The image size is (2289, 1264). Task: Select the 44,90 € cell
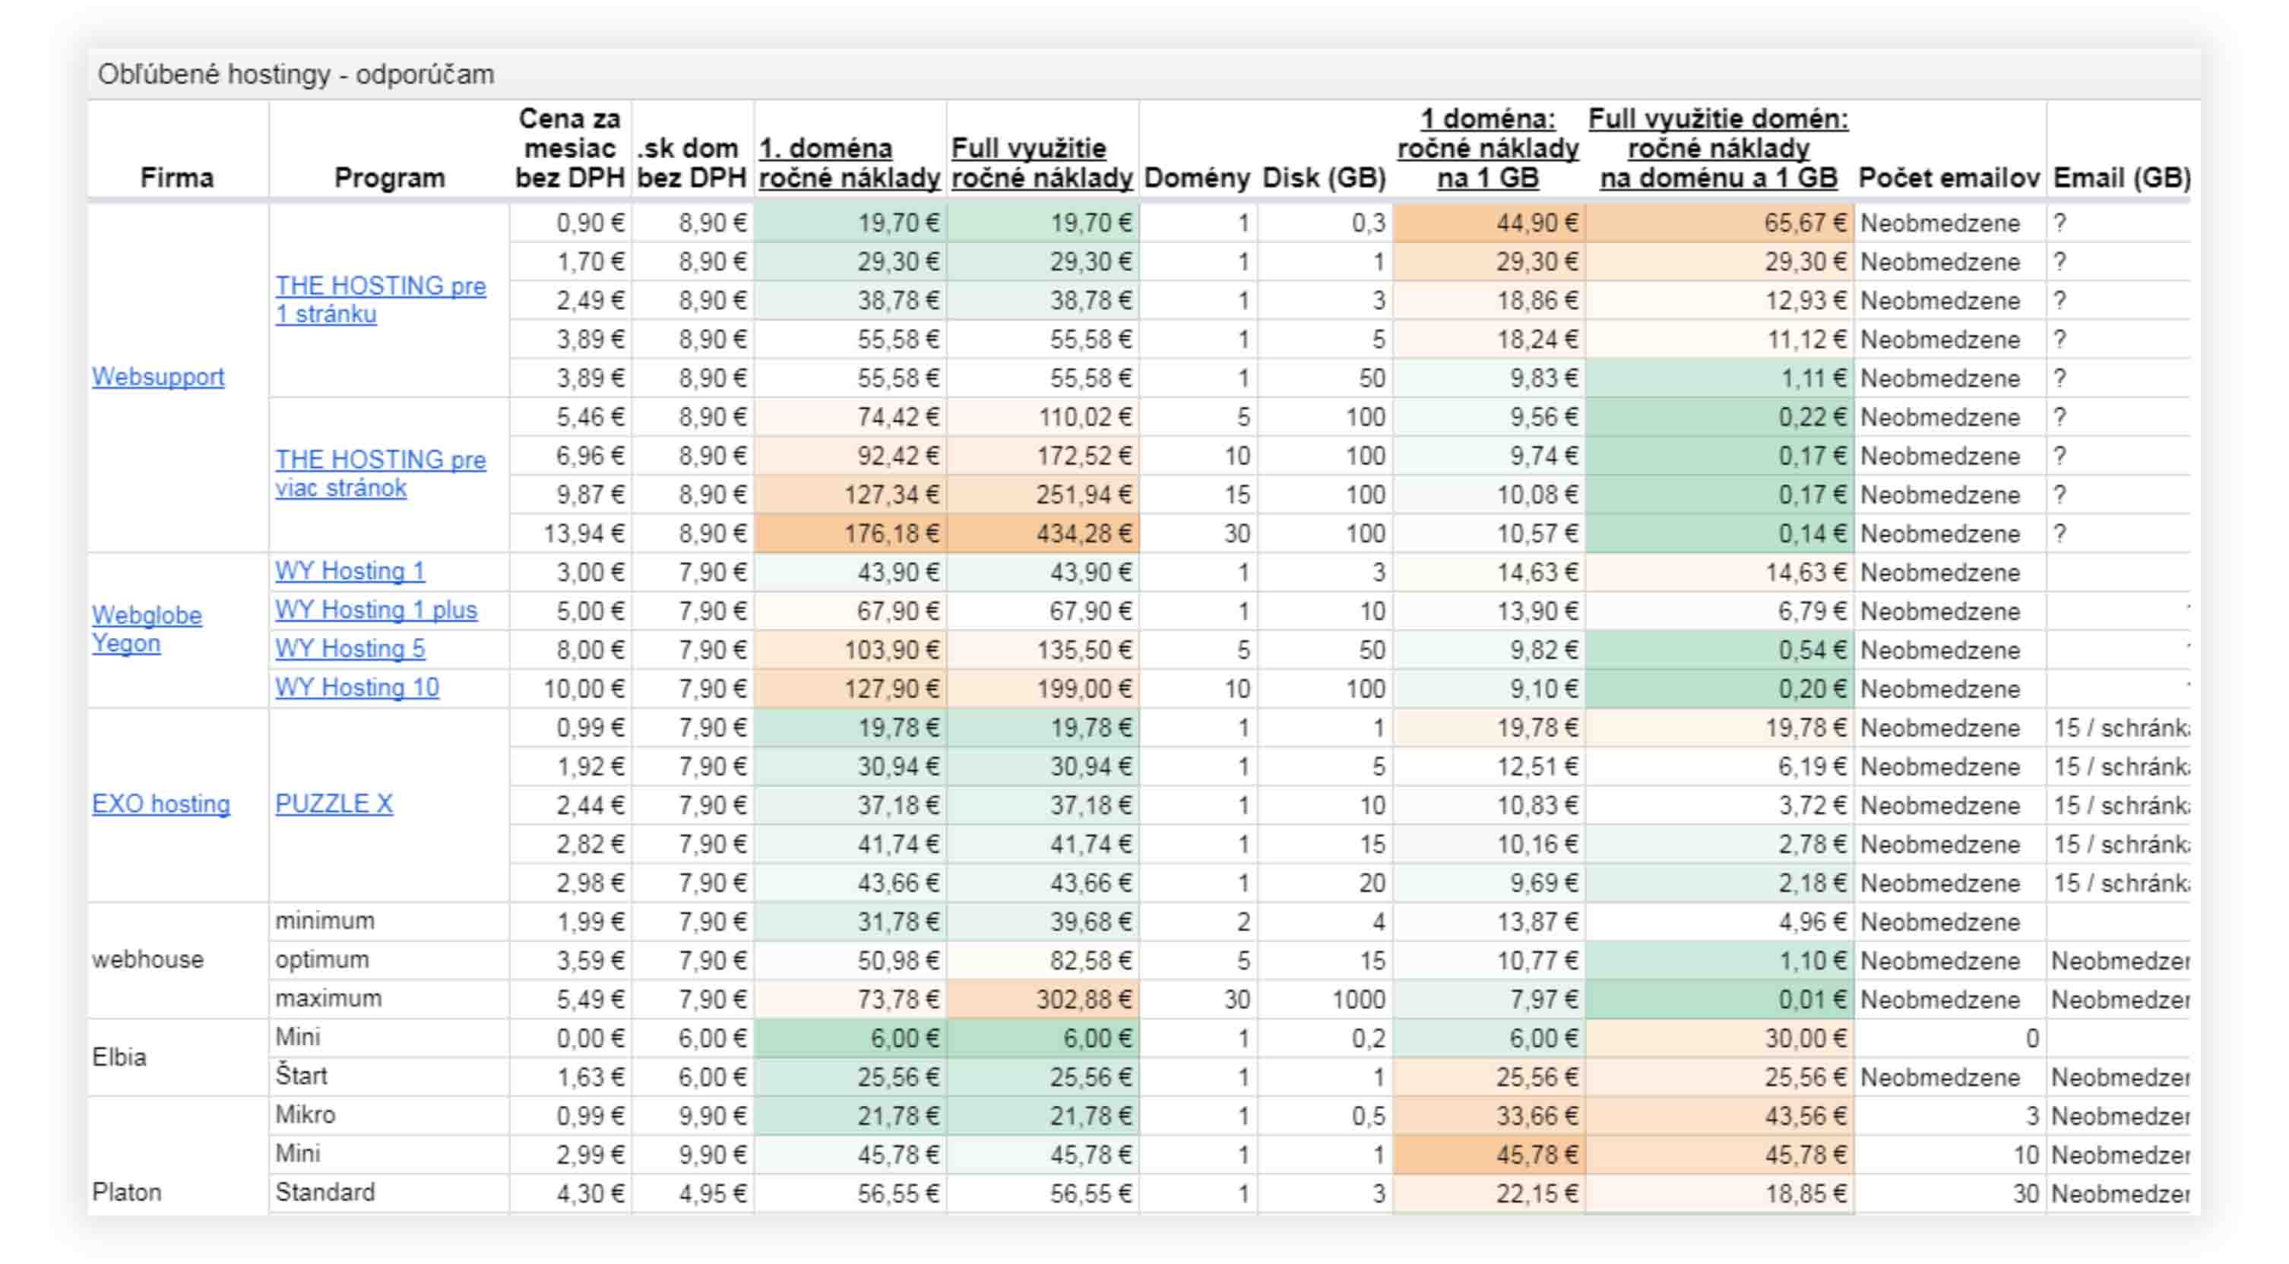tap(1489, 223)
